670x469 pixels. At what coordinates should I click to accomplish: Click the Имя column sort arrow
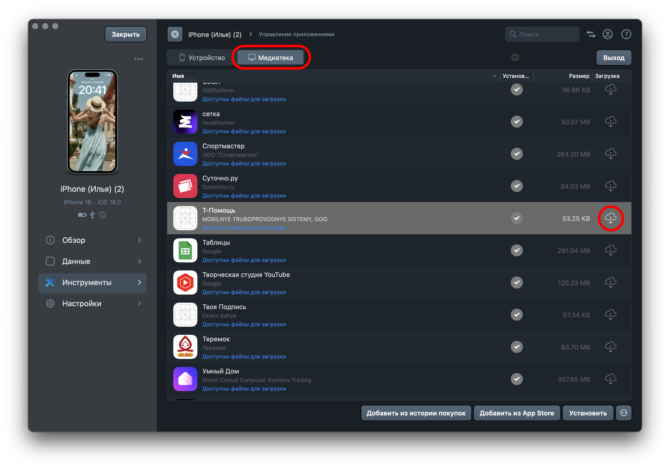click(x=494, y=76)
